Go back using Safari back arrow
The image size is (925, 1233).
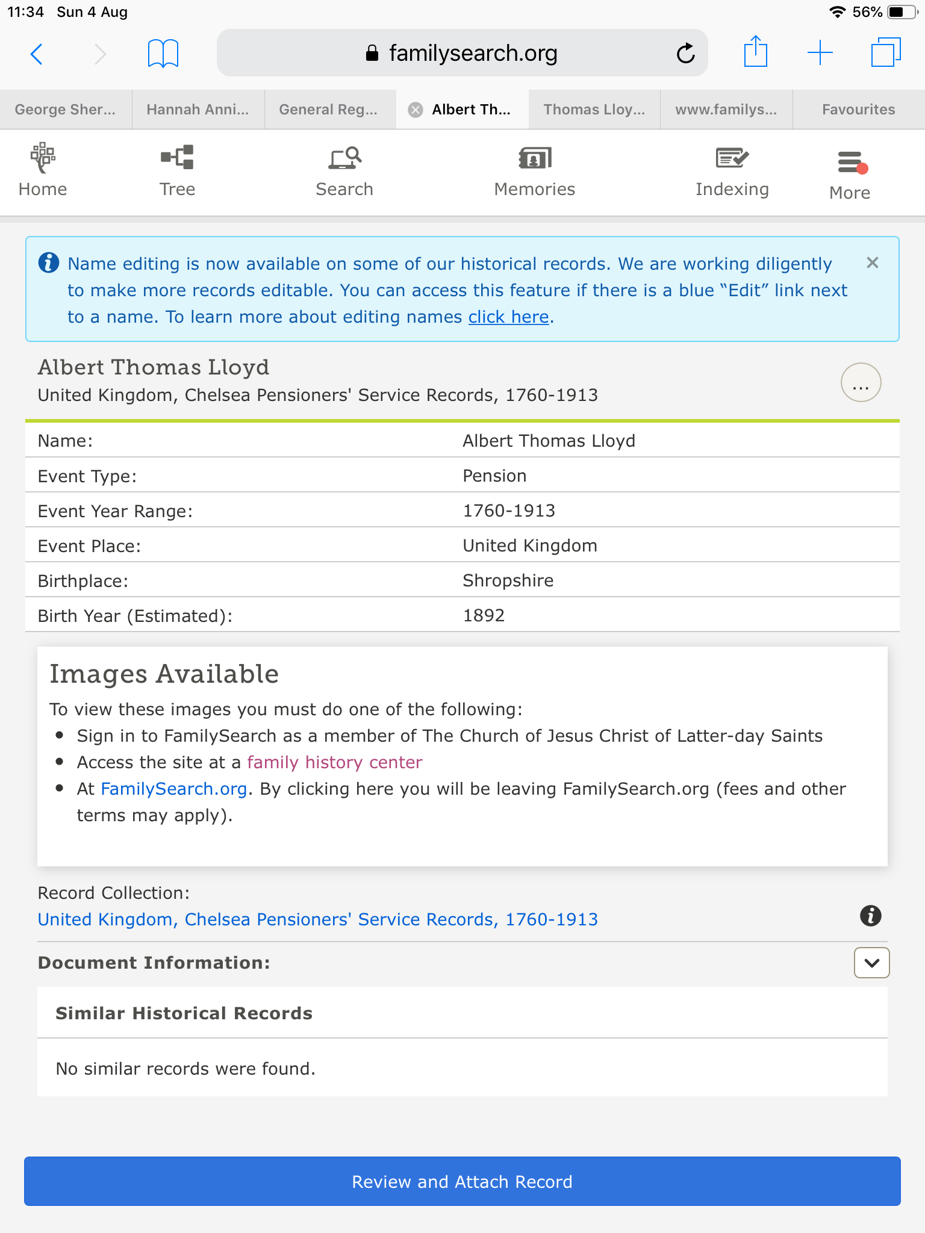pos(37,54)
